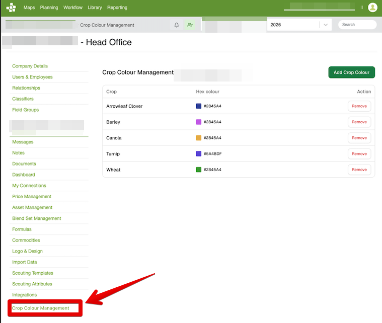
Task: Click the Turnip purple swatch
Action: pyautogui.click(x=199, y=153)
